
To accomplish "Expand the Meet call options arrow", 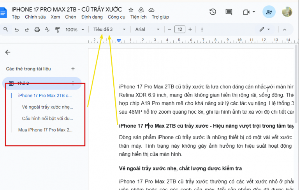I will [254, 12].
